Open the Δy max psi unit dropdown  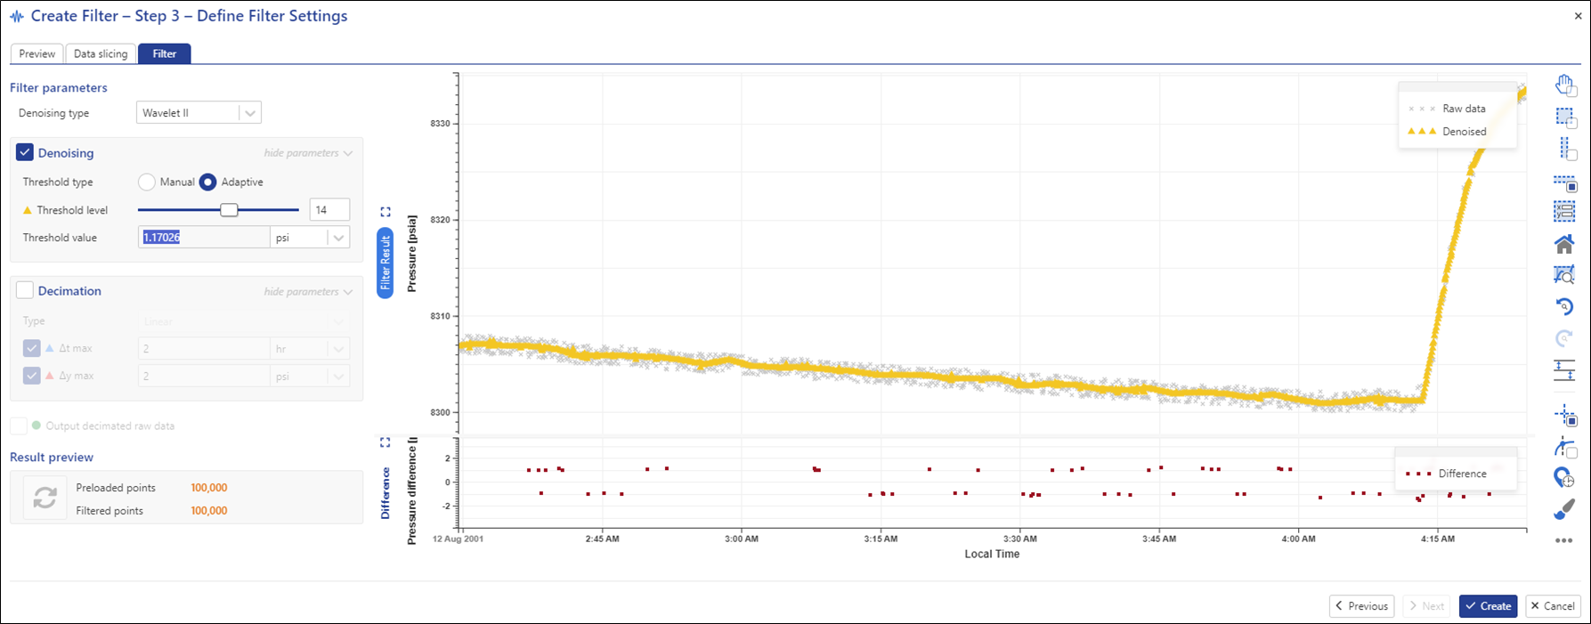(310, 377)
